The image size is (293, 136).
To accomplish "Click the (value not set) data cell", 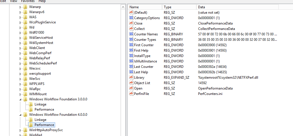I will click(209, 13).
